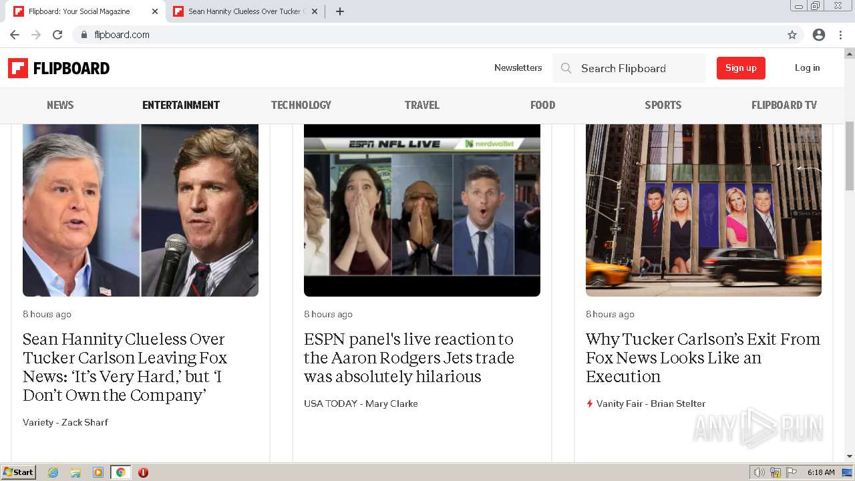Image resolution: width=855 pixels, height=481 pixels.
Task: Open the Chrome profile avatar icon
Action: [x=819, y=35]
